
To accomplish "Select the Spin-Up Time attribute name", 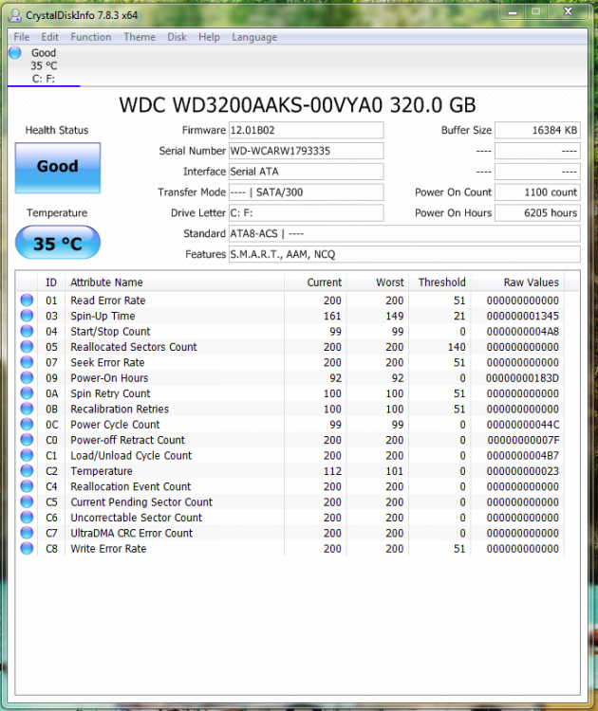I will 103,316.
